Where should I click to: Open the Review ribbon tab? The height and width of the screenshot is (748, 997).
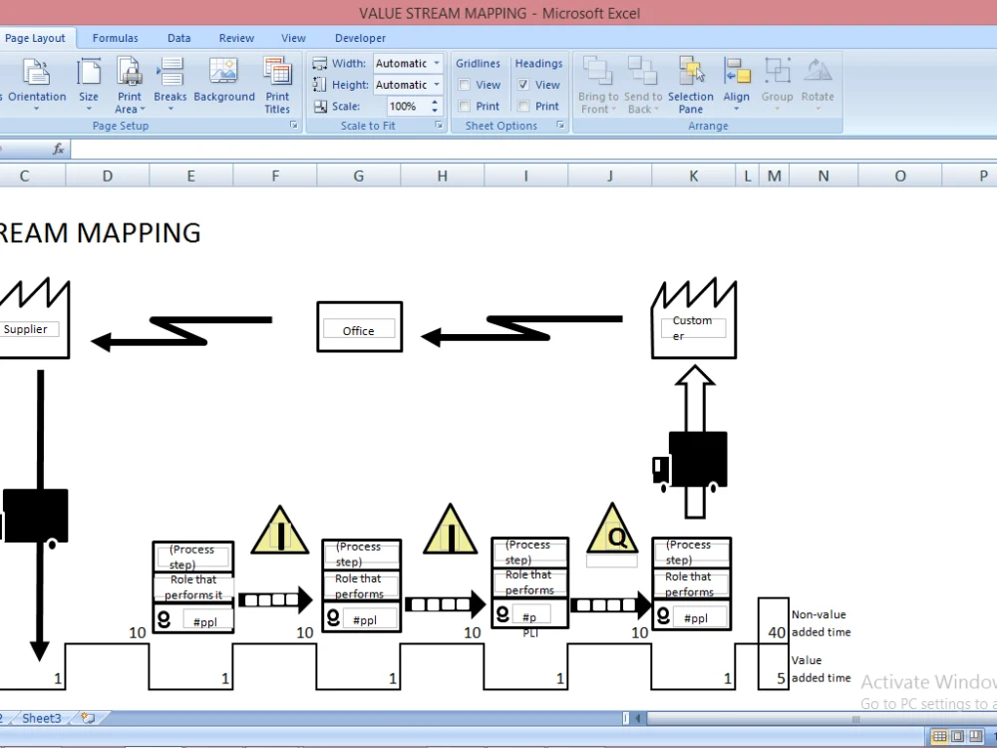pos(236,38)
